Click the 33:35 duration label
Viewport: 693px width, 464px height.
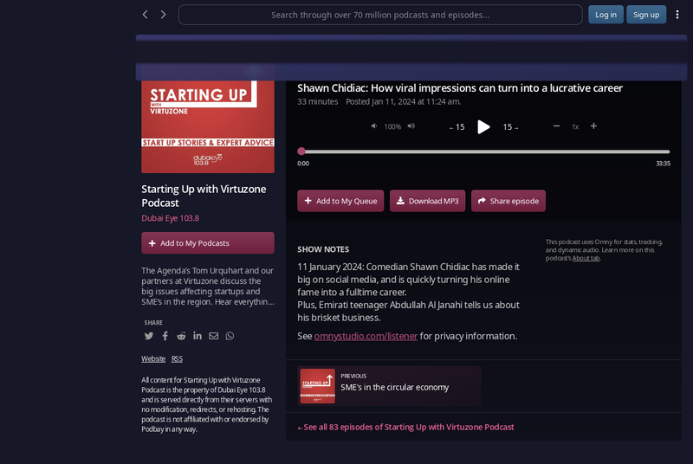point(663,164)
